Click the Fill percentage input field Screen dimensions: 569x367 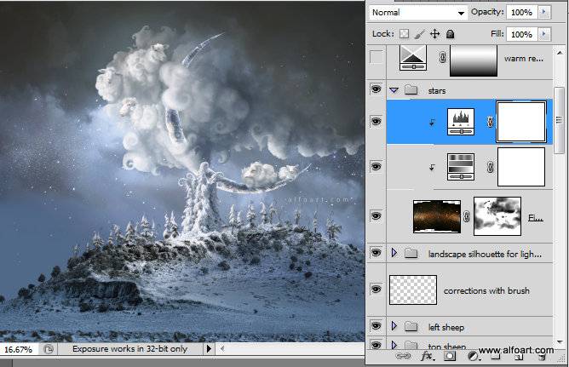click(x=522, y=34)
